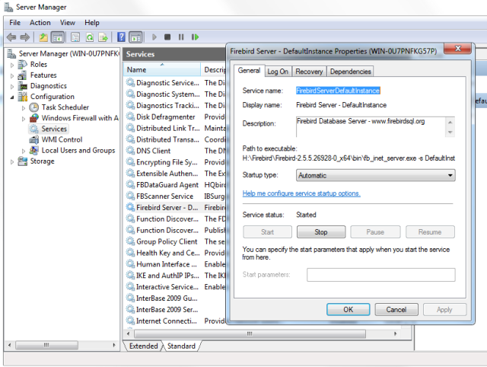The height and width of the screenshot is (367, 487).
Task: Switch to the Log On tab
Action: pyautogui.click(x=278, y=72)
